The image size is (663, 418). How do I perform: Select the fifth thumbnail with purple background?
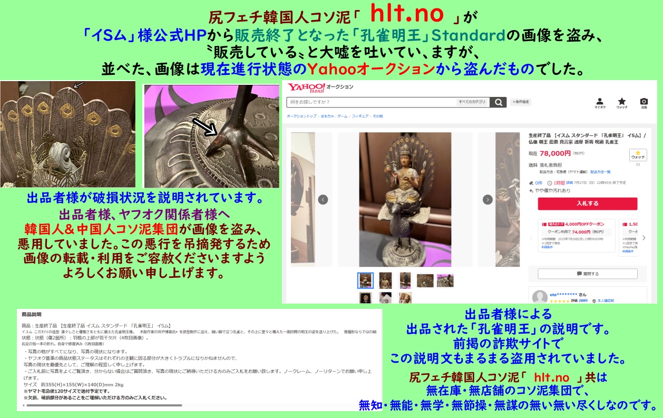pyautogui.click(x=445, y=280)
